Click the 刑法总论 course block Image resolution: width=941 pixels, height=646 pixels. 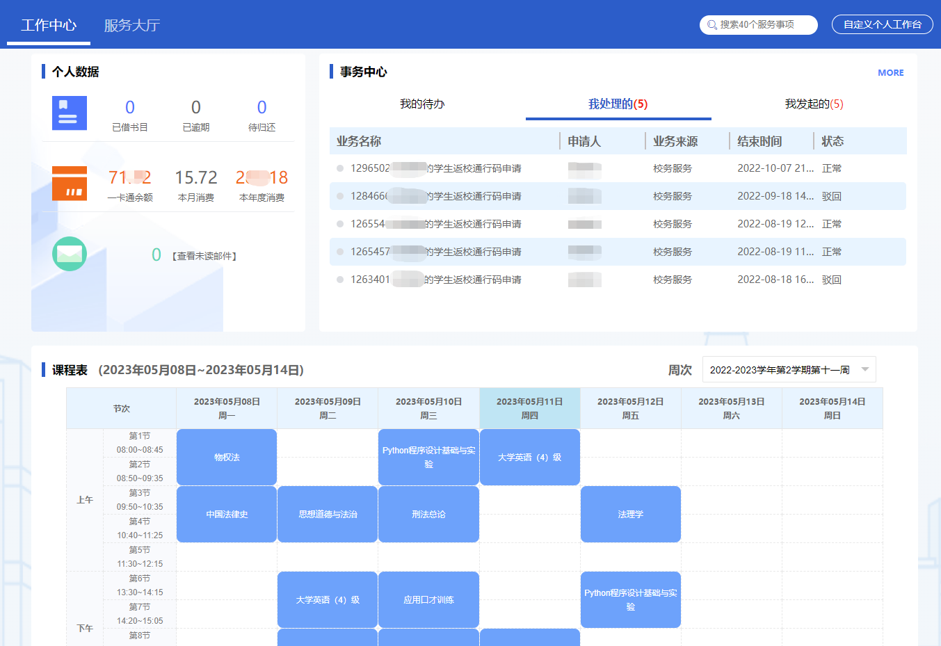(428, 514)
